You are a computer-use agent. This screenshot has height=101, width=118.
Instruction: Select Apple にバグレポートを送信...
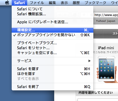pyautogui.click(x=53, y=22)
